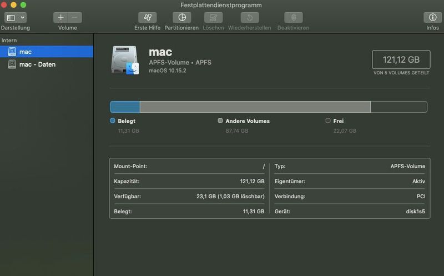Click the Verbindung PCI value

pos(421,197)
